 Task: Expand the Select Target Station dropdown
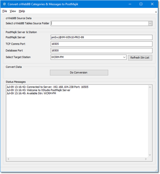[x=124, y=57]
